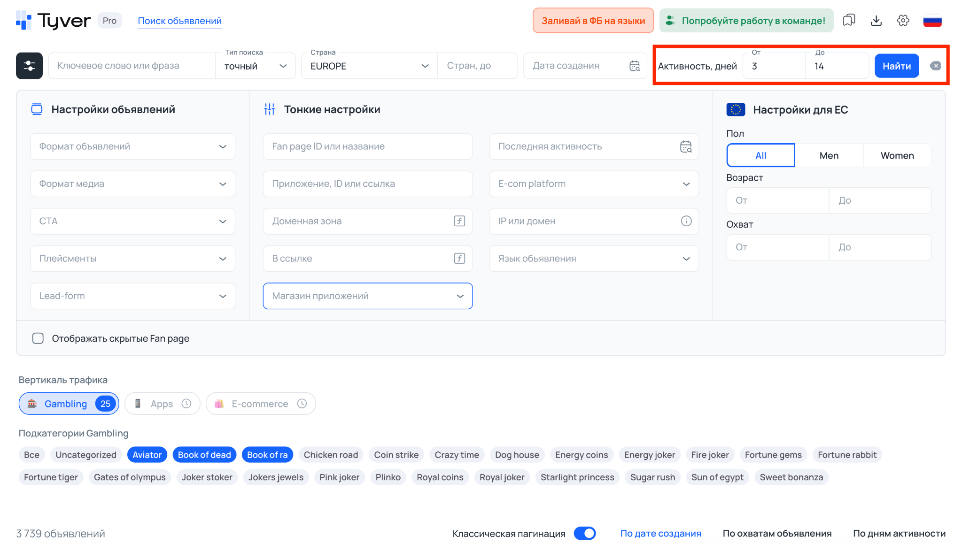Open the Поиск объявлений link
This screenshot has height=543, width=962.
[x=179, y=21]
